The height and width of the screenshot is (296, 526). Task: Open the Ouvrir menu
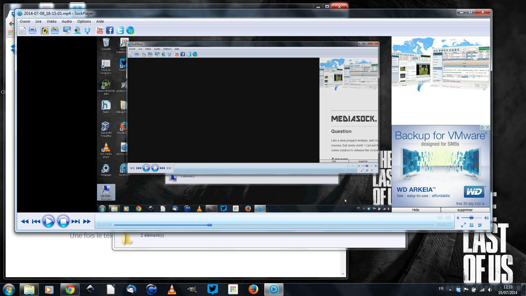point(25,21)
